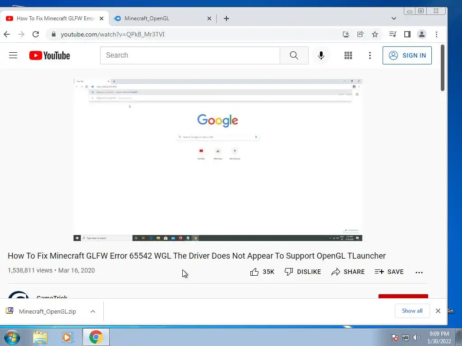The width and height of the screenshot is (462, 346).
Task: Open Windows Media Player from the taskbar
Action: pyautogui.click(x=67, y=337)
